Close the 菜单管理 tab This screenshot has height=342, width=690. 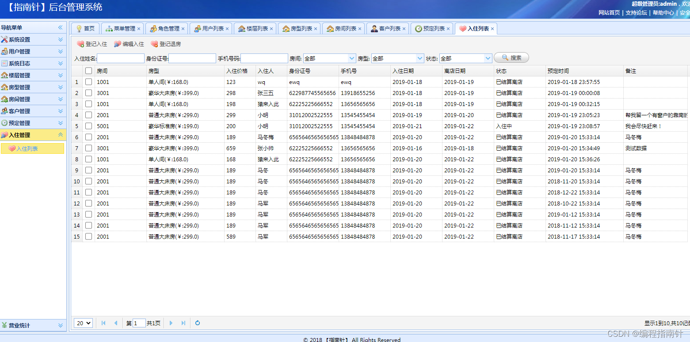pyautogui.click(x=139, y=29)
